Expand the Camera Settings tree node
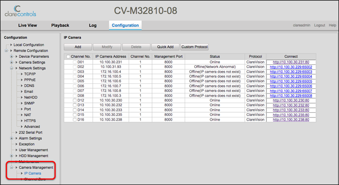Viewport: 339px width, 185px height. click(x=12, y=62)
